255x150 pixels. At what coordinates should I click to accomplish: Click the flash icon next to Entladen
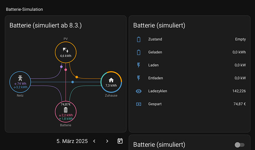coord(139,78)
